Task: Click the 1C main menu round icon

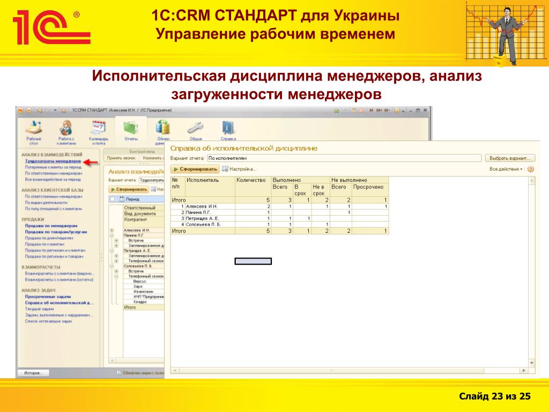Action: (x=21, y=111)
